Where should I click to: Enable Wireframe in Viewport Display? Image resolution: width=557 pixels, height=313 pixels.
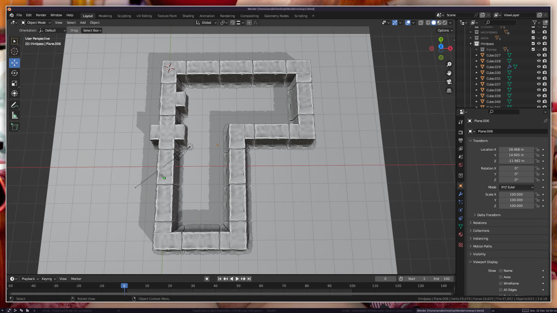point(501,283)
